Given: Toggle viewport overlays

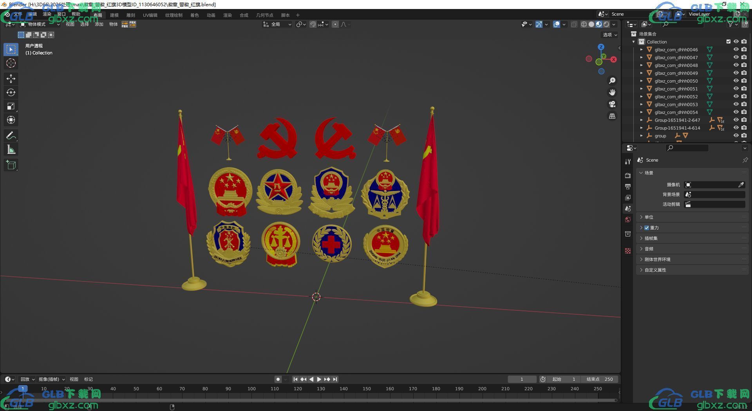Looking at the screenshot, I should (557, 24).
